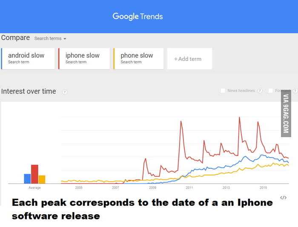Image resolution: width=298 pixels, height=227 pixels.
Task: Enable the News headlines checkbox
Action: tap(223, 91)
